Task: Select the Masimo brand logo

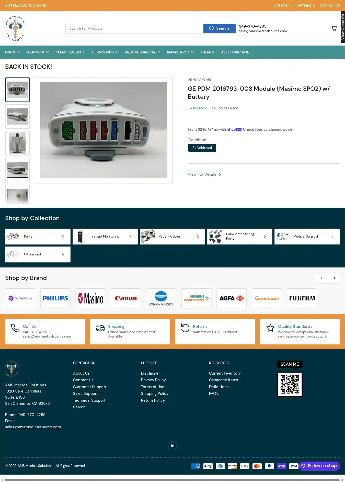Action: click(x=91, y=298)
